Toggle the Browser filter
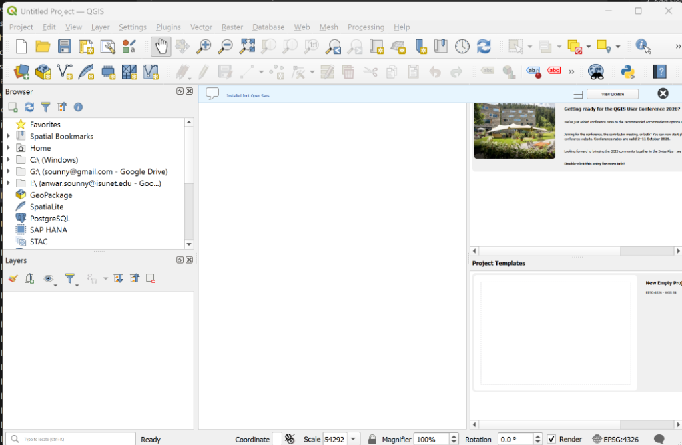 (x=45, y=107)
